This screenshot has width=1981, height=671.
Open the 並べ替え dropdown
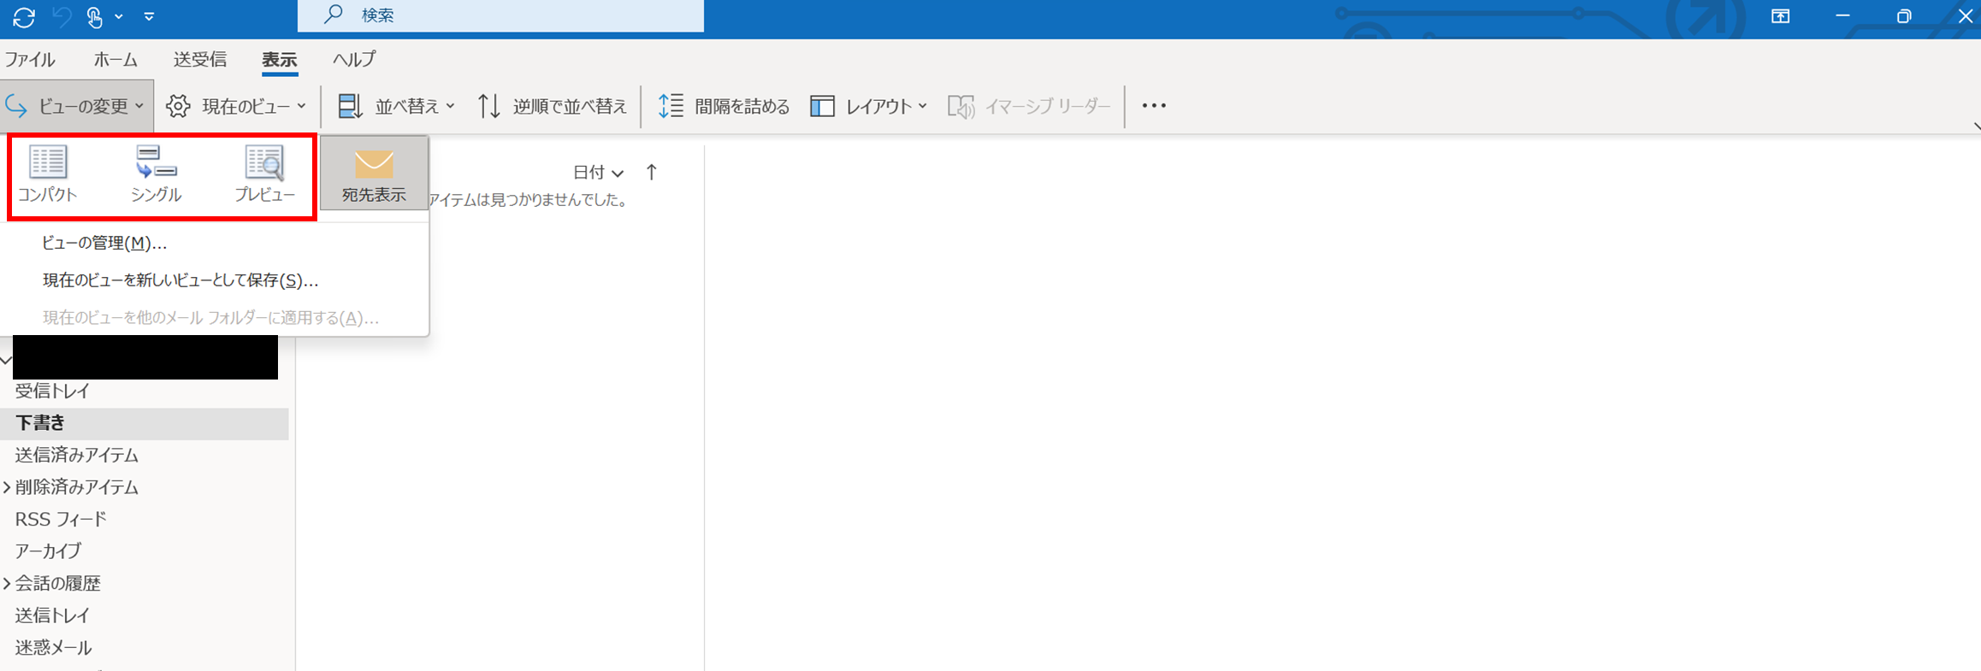pyautogui.click(x=397, y=106)
